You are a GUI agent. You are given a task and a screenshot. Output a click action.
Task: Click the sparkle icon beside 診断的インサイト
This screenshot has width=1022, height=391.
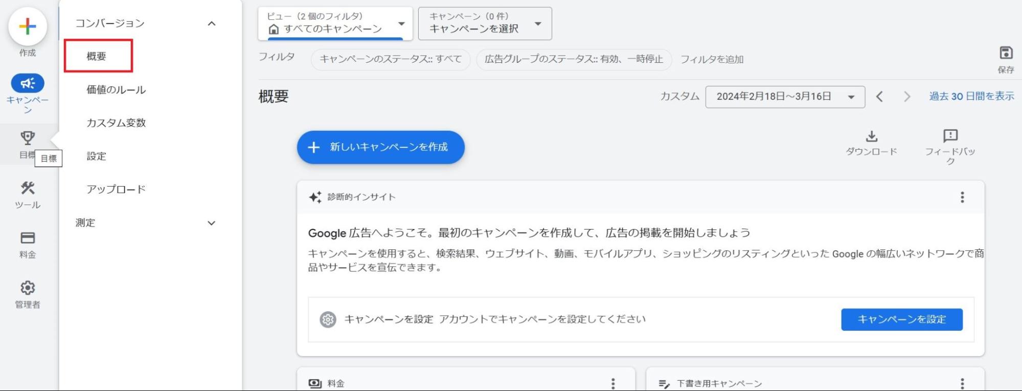(x=315, y=197)
